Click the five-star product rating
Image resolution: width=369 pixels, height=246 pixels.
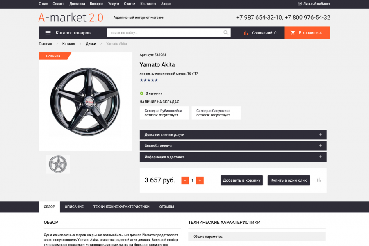(x=149, y=80)
